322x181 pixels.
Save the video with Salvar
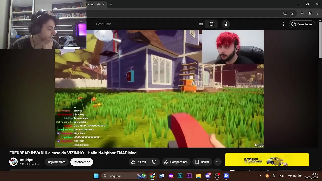[202, 162]
